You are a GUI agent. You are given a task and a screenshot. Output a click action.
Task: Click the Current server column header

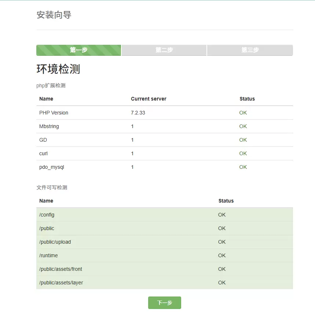coord(149,99)
